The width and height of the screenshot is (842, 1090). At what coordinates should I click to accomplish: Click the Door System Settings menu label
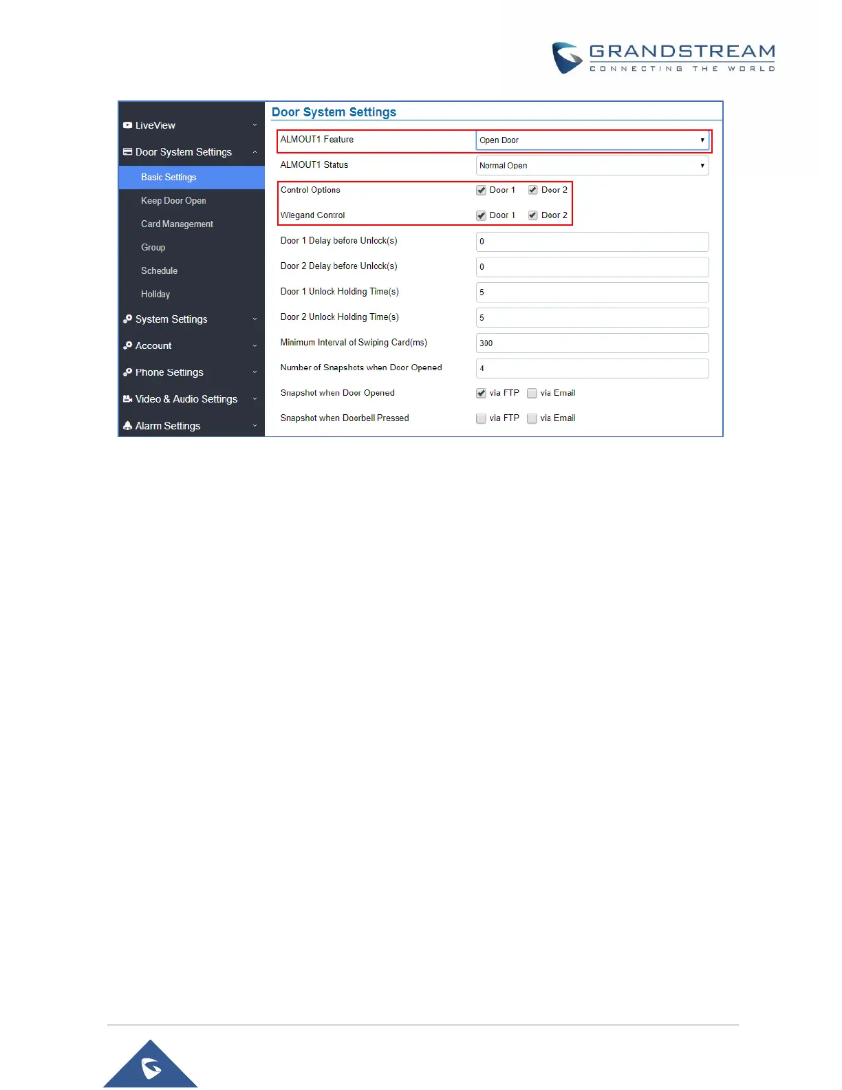(184, 152)
